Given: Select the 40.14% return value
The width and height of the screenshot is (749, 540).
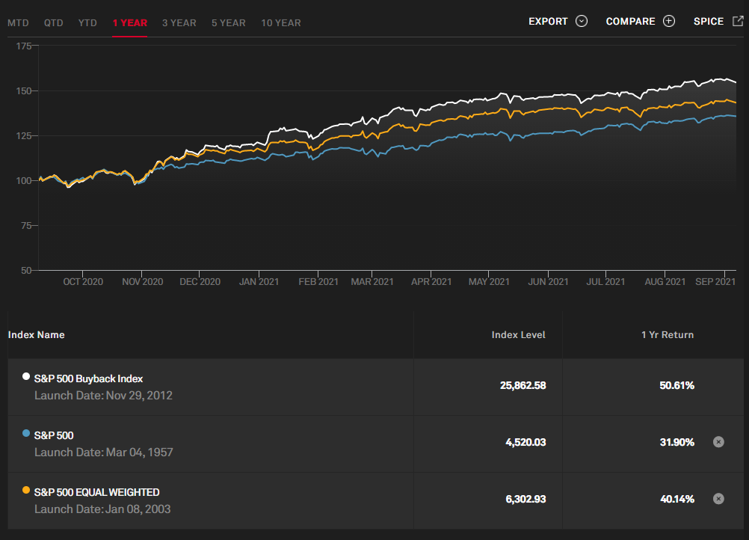Looking at the screenshot, I should 677,500.
